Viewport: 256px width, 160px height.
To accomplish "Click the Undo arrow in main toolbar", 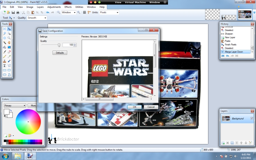I will 48,12.
